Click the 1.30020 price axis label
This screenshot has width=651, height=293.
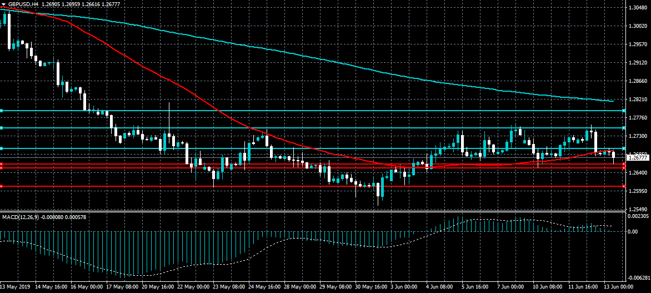[x=638, y=26]
